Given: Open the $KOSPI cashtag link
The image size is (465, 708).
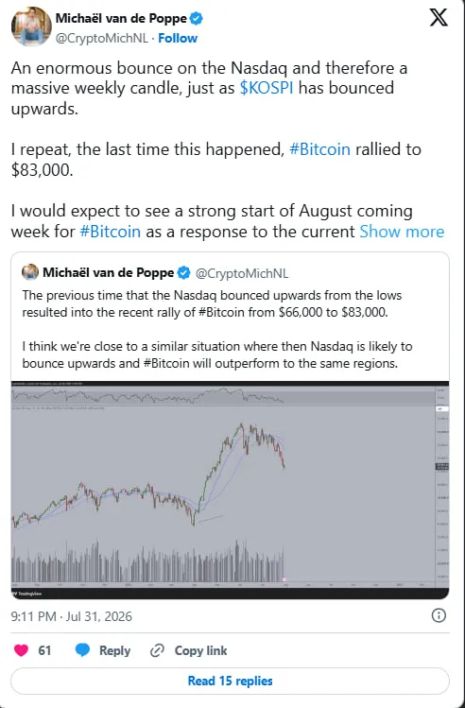Looking at the screenshot, I should (x=267, y=88).
